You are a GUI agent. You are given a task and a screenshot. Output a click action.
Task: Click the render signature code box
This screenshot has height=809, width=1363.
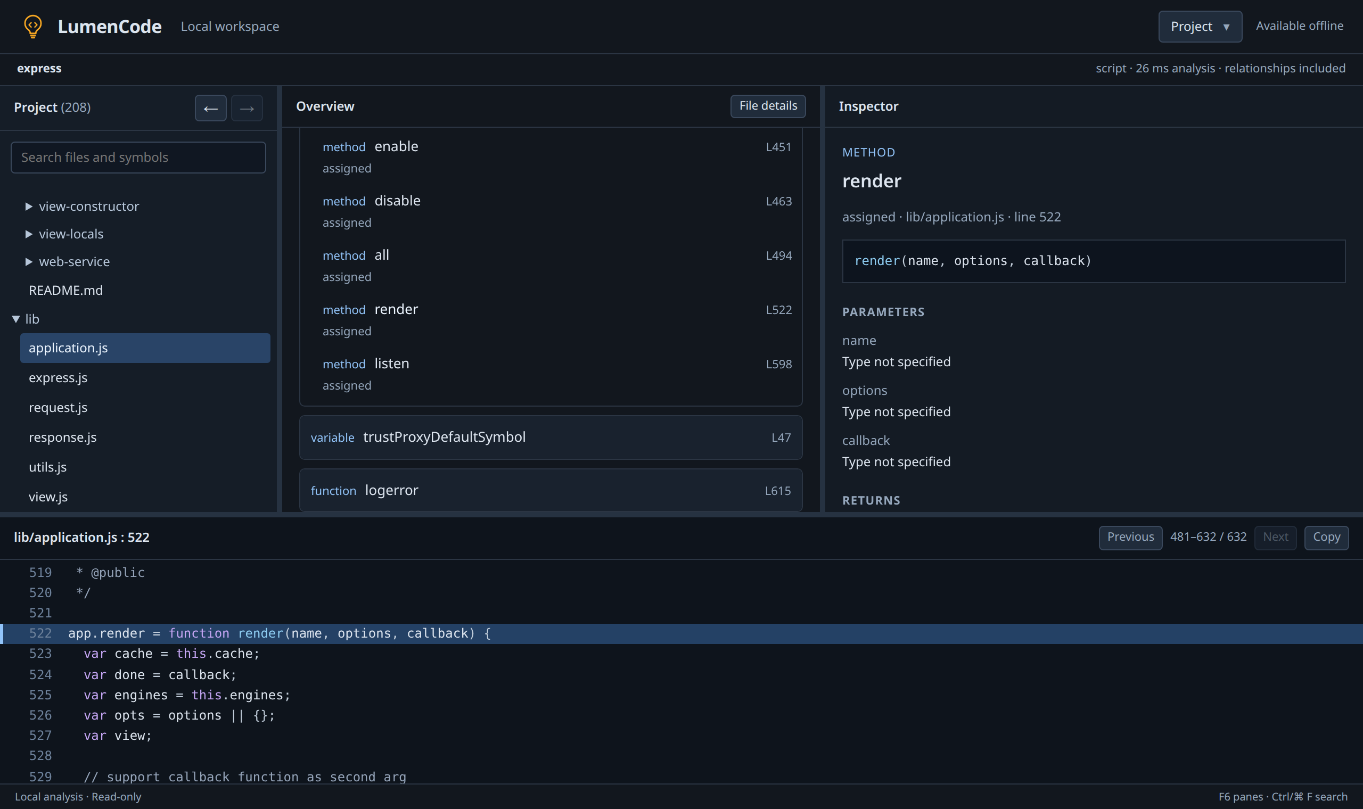(x=1094, y=261)
